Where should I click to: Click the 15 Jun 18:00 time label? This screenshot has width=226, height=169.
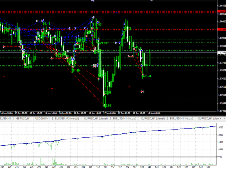(x=50, y=113)
